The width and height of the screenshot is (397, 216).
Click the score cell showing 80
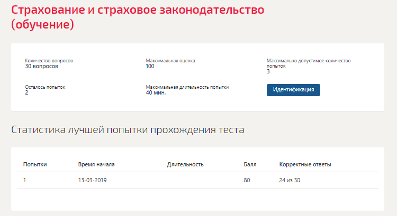click(x=247, y=181)
